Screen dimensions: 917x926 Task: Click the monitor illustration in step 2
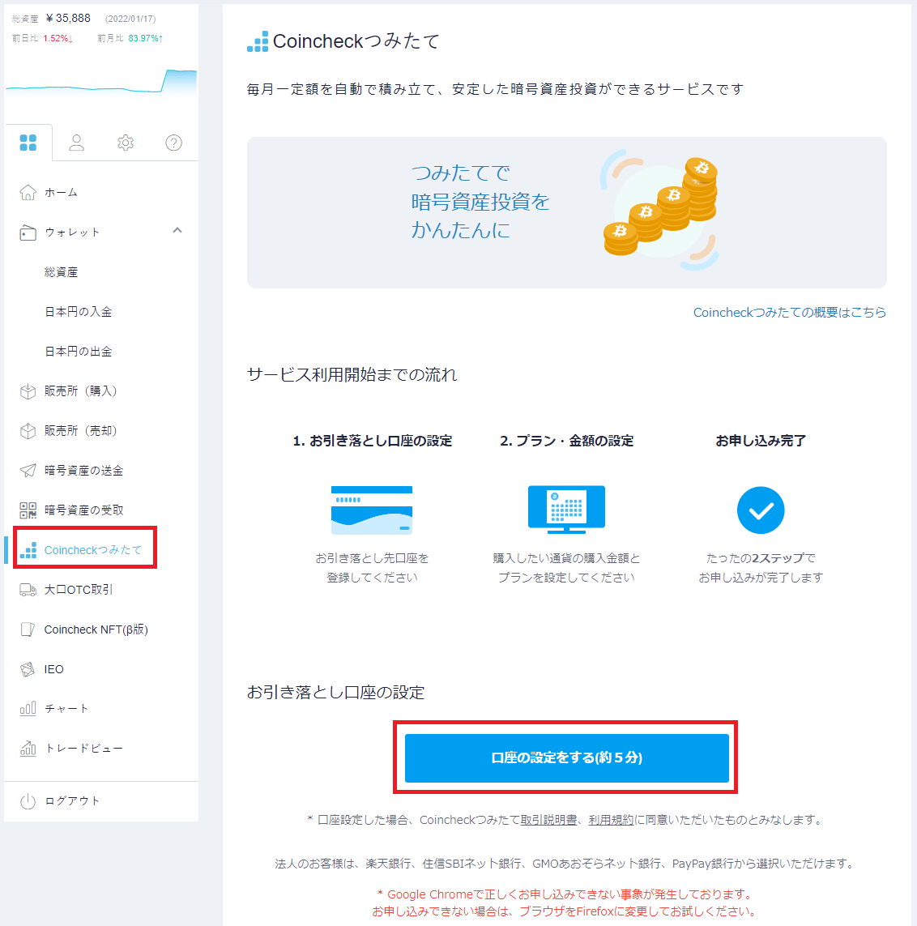coord(566,510)
